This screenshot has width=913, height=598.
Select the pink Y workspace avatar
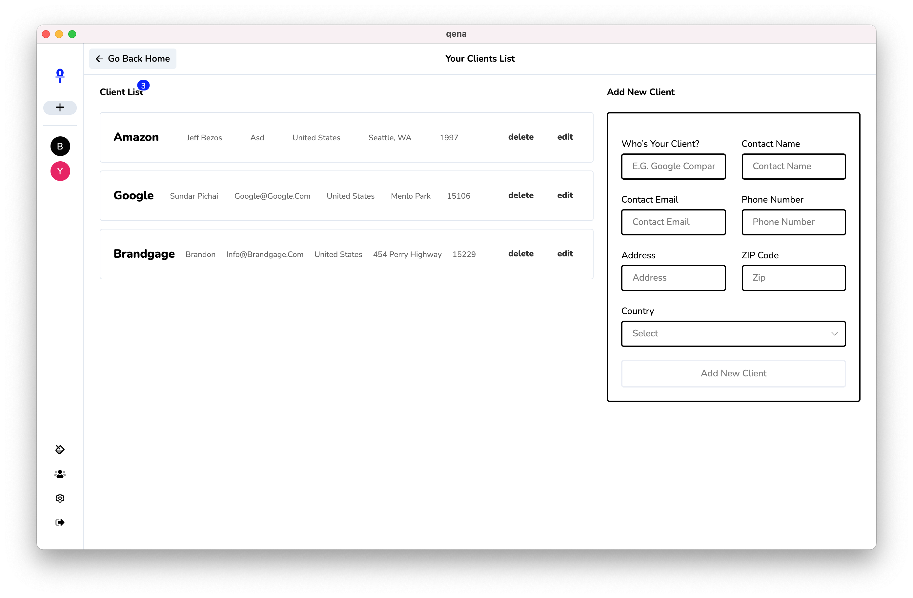point(60,171)
